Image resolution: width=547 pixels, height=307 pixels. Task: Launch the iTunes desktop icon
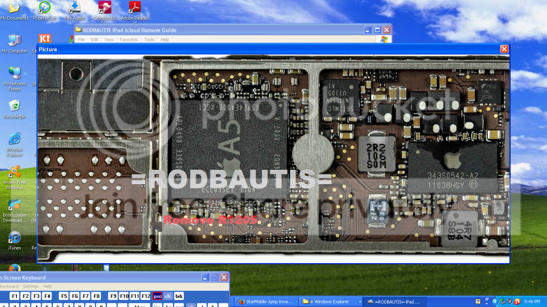pos(14,238)
